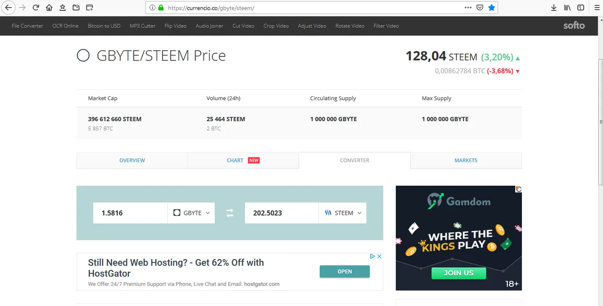Open Crop Video link

276,26
